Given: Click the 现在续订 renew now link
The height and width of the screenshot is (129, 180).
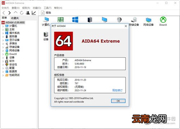Looking at the screenshot, I should click(117, 90).
